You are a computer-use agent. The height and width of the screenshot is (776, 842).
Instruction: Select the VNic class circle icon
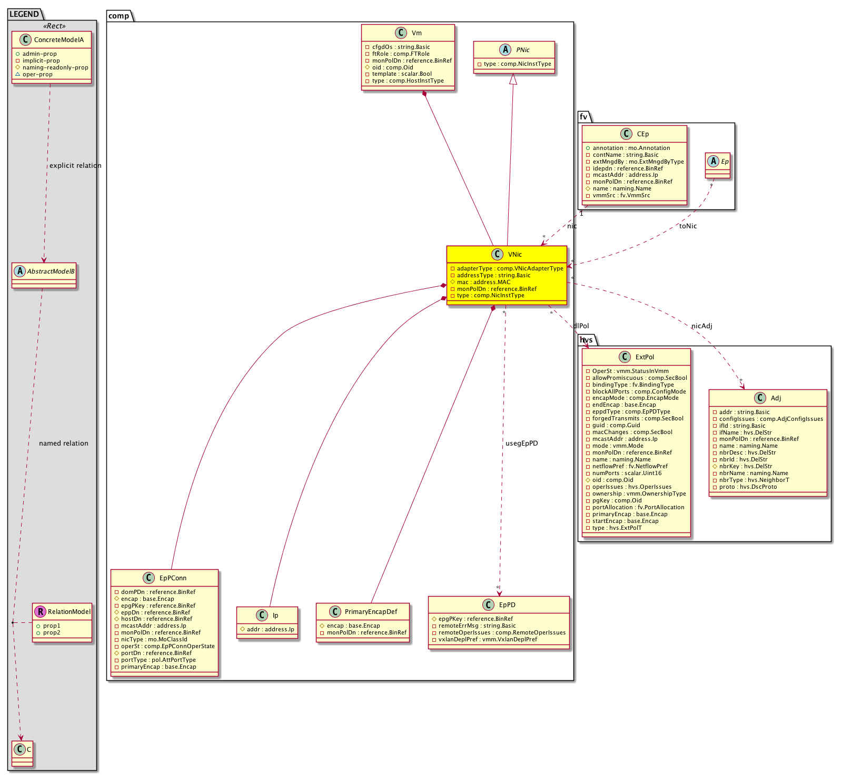498,255
